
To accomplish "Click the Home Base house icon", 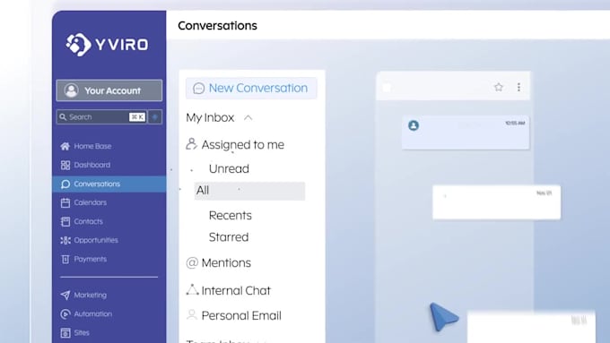I will click(65, 146).
